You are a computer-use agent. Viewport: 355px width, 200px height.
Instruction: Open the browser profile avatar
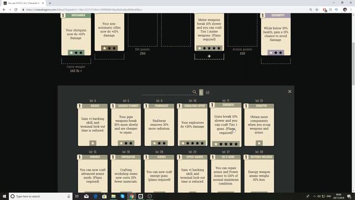[345, 10]
